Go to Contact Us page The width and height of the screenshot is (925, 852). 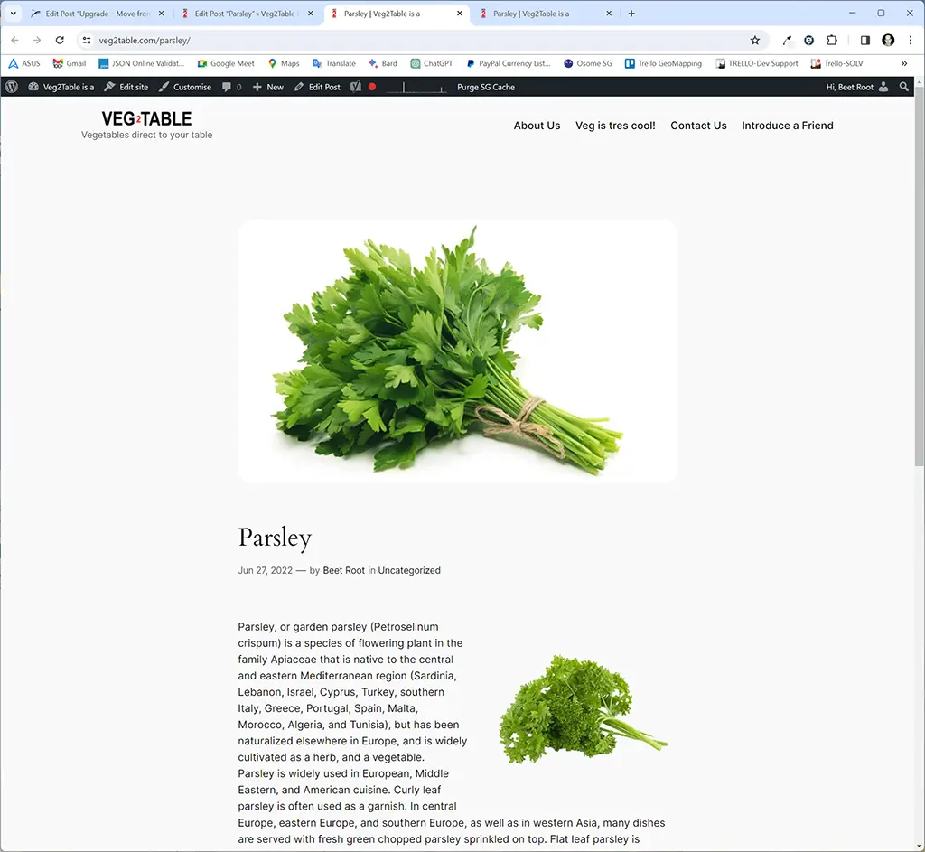click(x=698, y=126)
